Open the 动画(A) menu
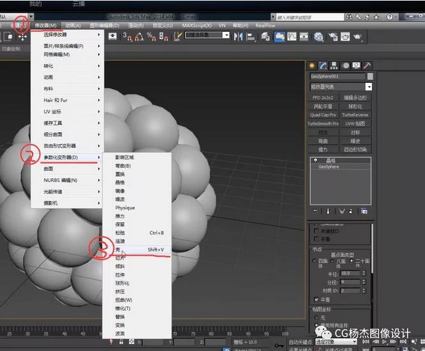 tap(73, 25)
